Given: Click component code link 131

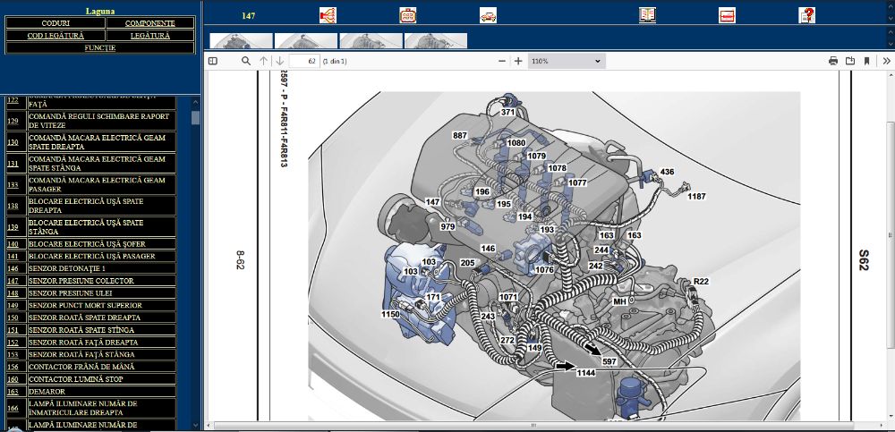Looking at the screenshot, I should (13, 164).
